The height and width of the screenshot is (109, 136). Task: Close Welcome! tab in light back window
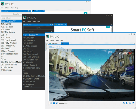[x=44, y=11]
